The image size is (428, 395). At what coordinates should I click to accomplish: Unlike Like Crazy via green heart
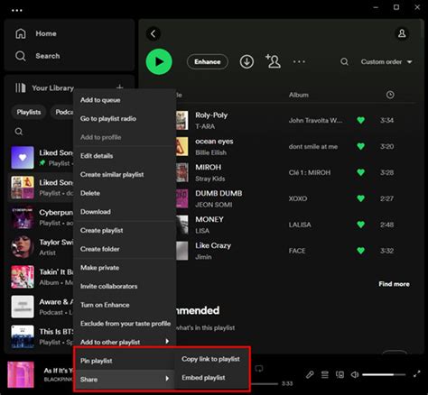click(x=360, y=251)
